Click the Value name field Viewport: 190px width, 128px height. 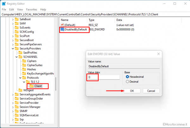tap(124, 66)
